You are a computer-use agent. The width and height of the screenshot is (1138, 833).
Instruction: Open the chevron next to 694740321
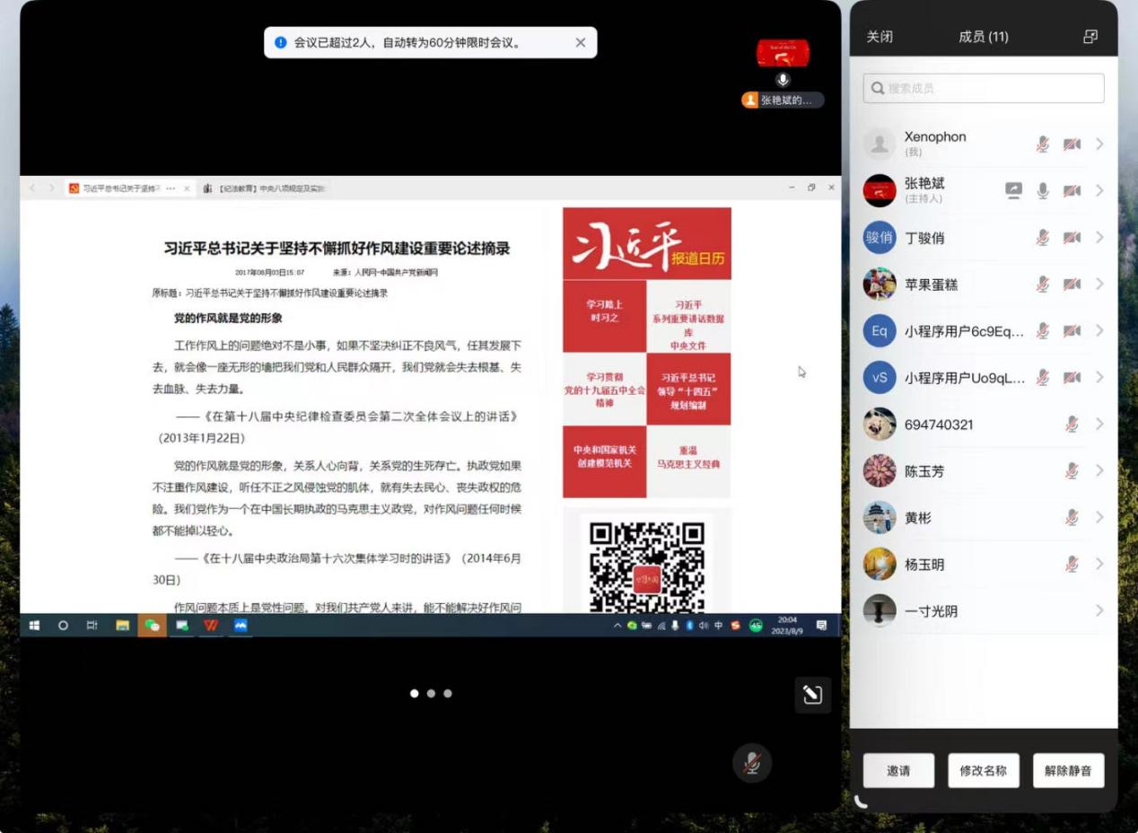coord(1099,425)
